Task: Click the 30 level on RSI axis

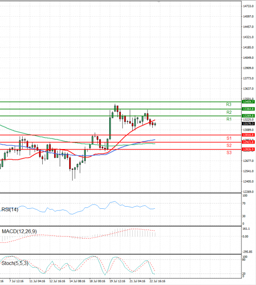Action: [x=244, y=216]
